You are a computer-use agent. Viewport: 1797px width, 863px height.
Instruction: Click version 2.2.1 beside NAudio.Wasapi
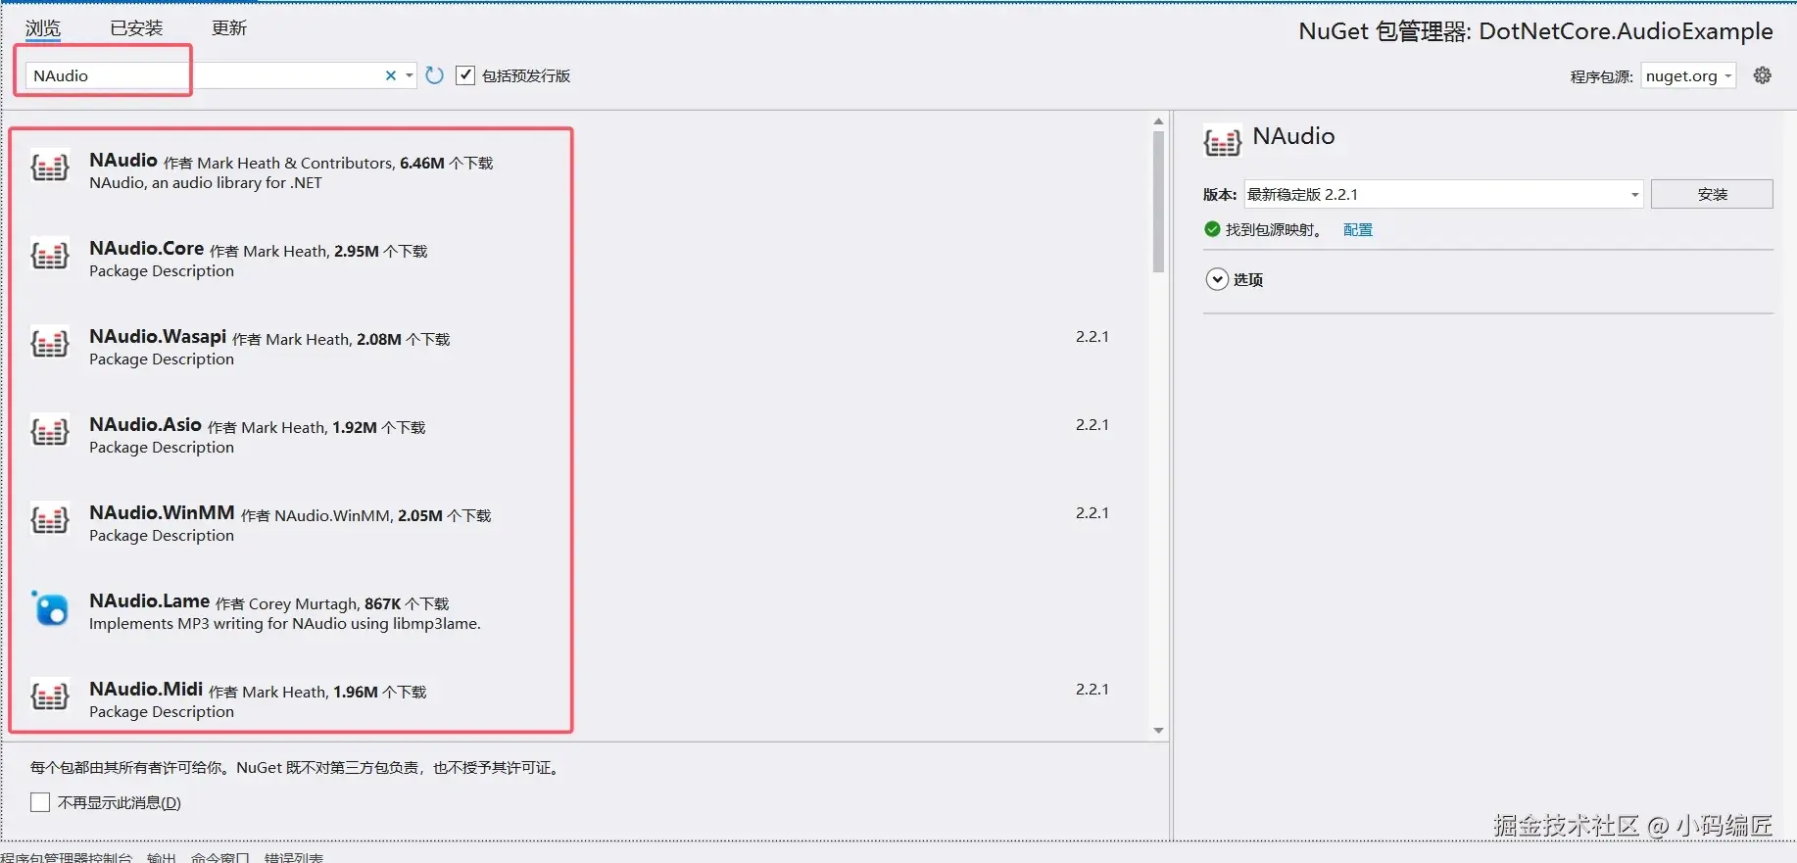(1092, 336)
